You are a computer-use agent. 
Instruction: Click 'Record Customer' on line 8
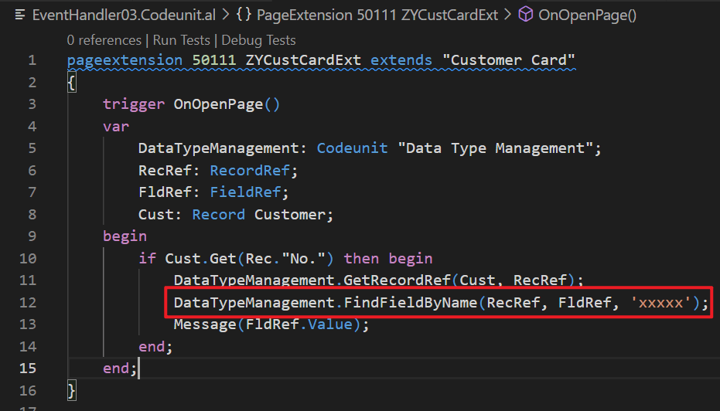tap(259, 214)
